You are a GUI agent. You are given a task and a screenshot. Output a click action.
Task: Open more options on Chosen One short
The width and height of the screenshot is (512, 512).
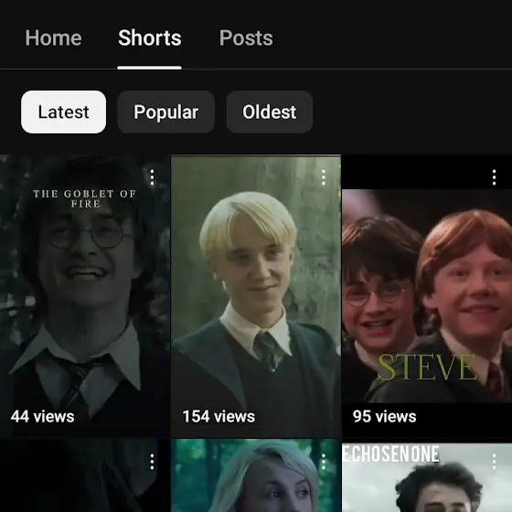tap(494, 462)
